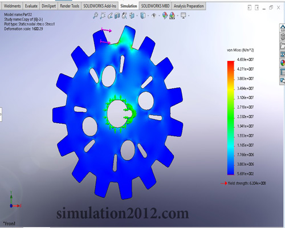Expand the Display Style dropdown arrow
285x228 pixels.
tap(148, 16)
